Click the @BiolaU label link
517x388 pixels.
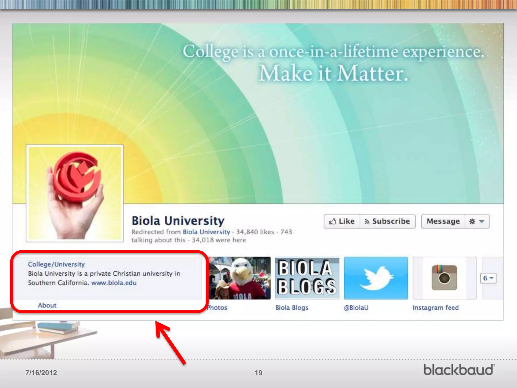pos(356,308)
